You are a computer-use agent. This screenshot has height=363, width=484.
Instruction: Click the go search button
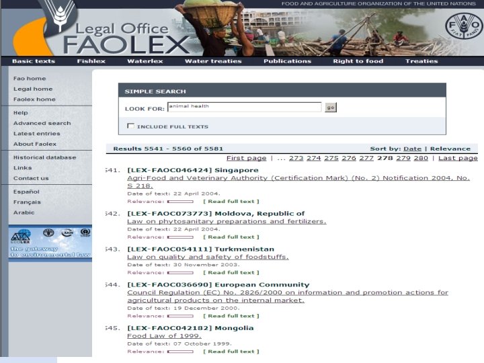[x=331, y=108]
